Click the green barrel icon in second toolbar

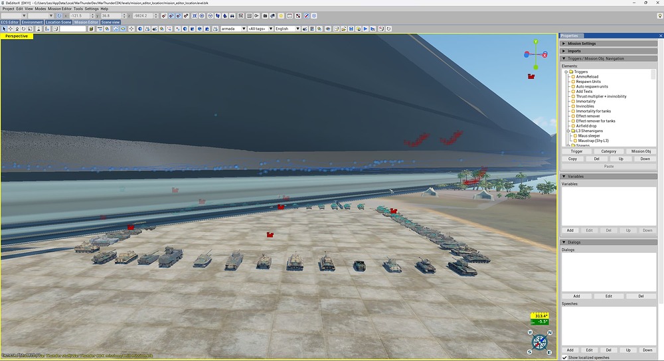coord(91,29)
